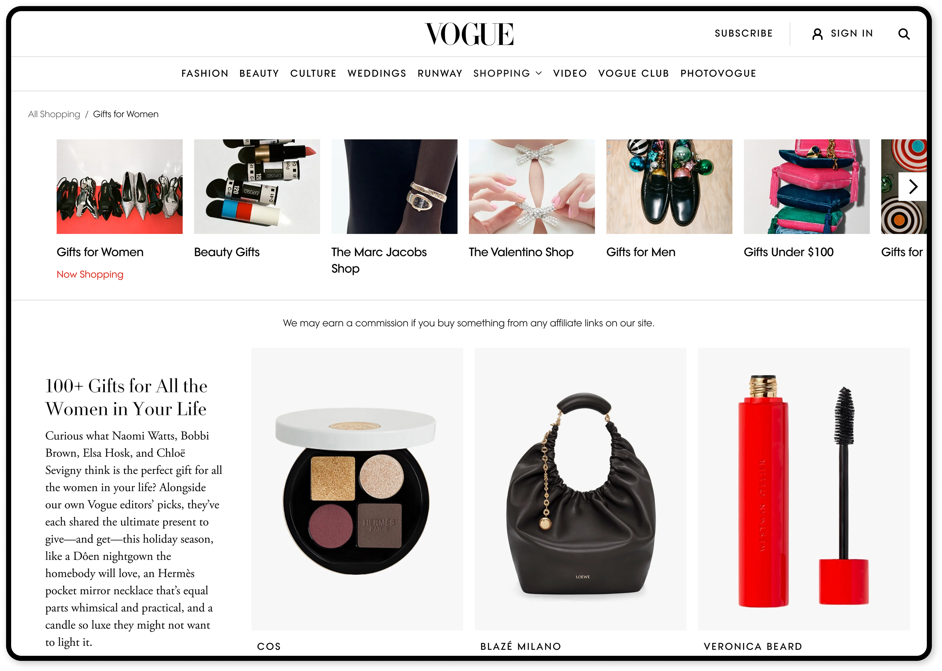
Task: Open Gifts for Men loafers thumbnail
Action: click(x=669, y=187)
